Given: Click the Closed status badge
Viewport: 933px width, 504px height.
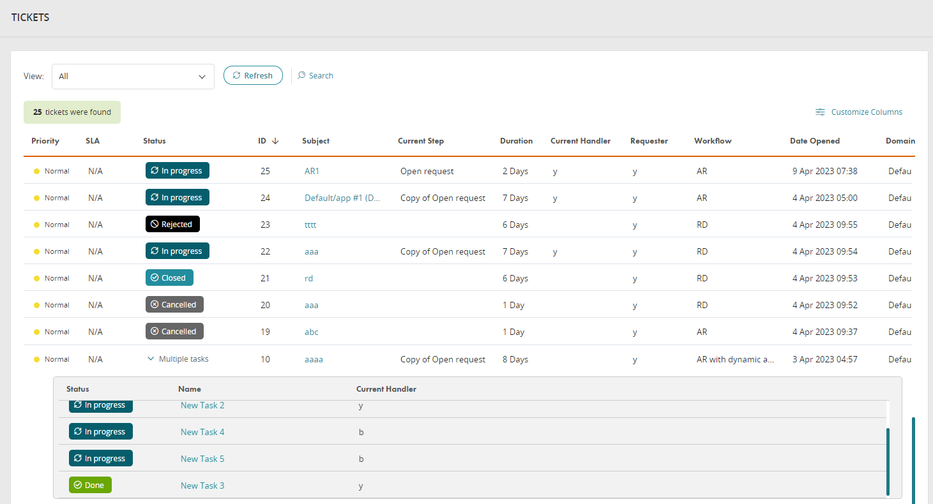Looking at the screenshot, I should tap(169, 278).
